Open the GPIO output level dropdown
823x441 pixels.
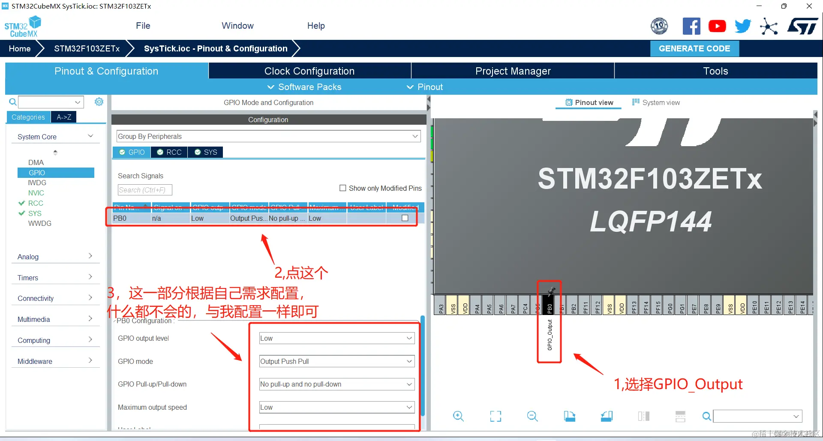tap(337, 338)
